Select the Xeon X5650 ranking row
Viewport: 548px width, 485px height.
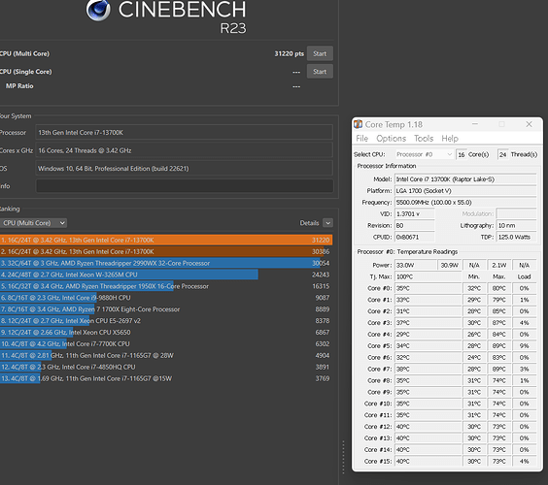point(166,332)
